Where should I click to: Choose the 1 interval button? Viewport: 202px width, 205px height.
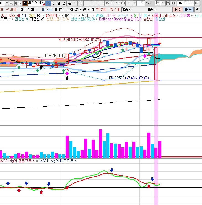pos(86,3)
